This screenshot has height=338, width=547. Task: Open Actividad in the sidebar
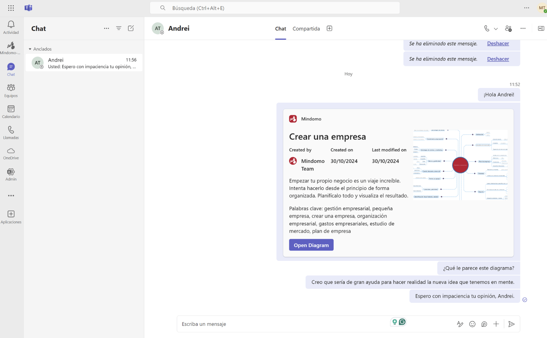point(11,27)
